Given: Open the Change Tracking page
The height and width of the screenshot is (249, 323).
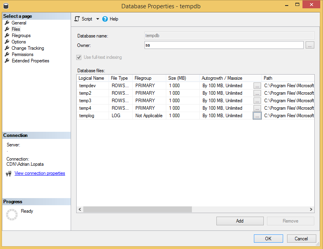Looking at the screenshot, I should click(x=28, y=48).
